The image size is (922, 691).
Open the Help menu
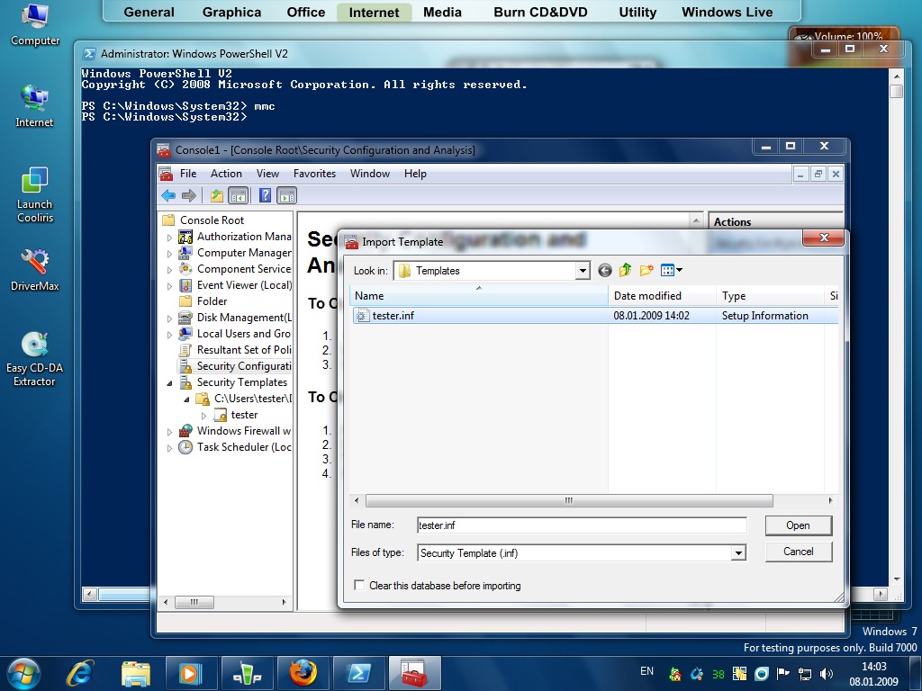(x=415, y=174)
